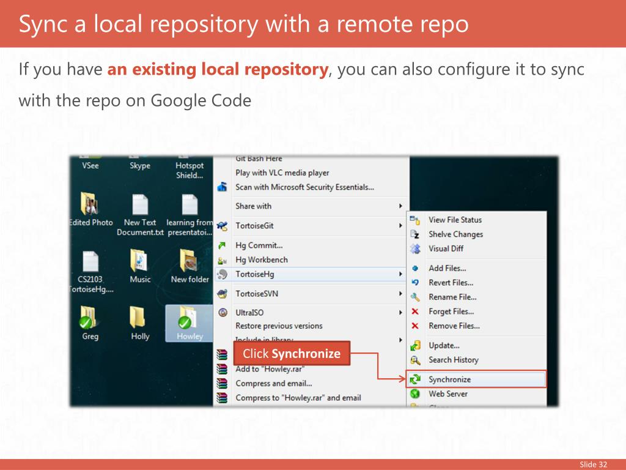626x470 pixels.
Task: Click WinRAR icon beside Compress and email
Action: (x=222, y=383)
